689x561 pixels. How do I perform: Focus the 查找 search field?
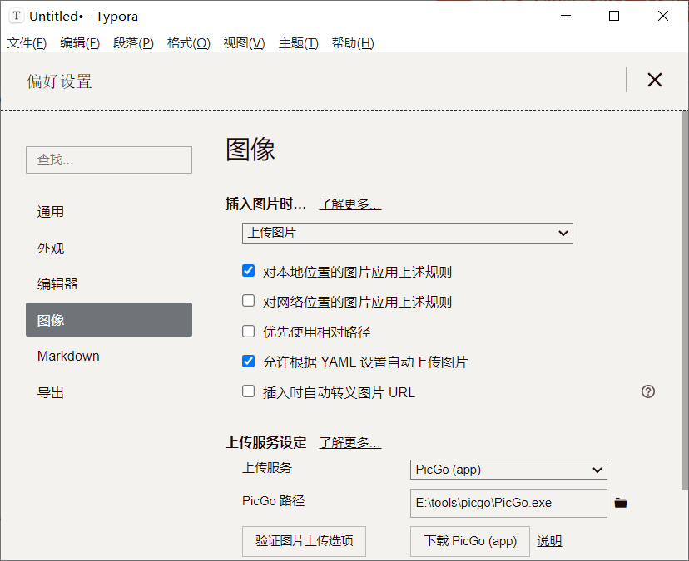click(x=108, y=160)
